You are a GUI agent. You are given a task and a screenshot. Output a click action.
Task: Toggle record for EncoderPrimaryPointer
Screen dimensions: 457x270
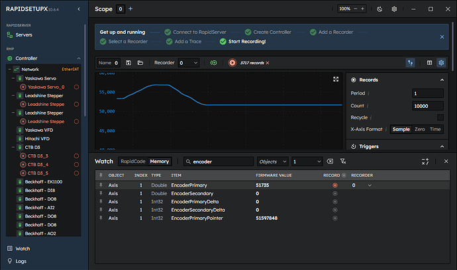tap(335, 218)
